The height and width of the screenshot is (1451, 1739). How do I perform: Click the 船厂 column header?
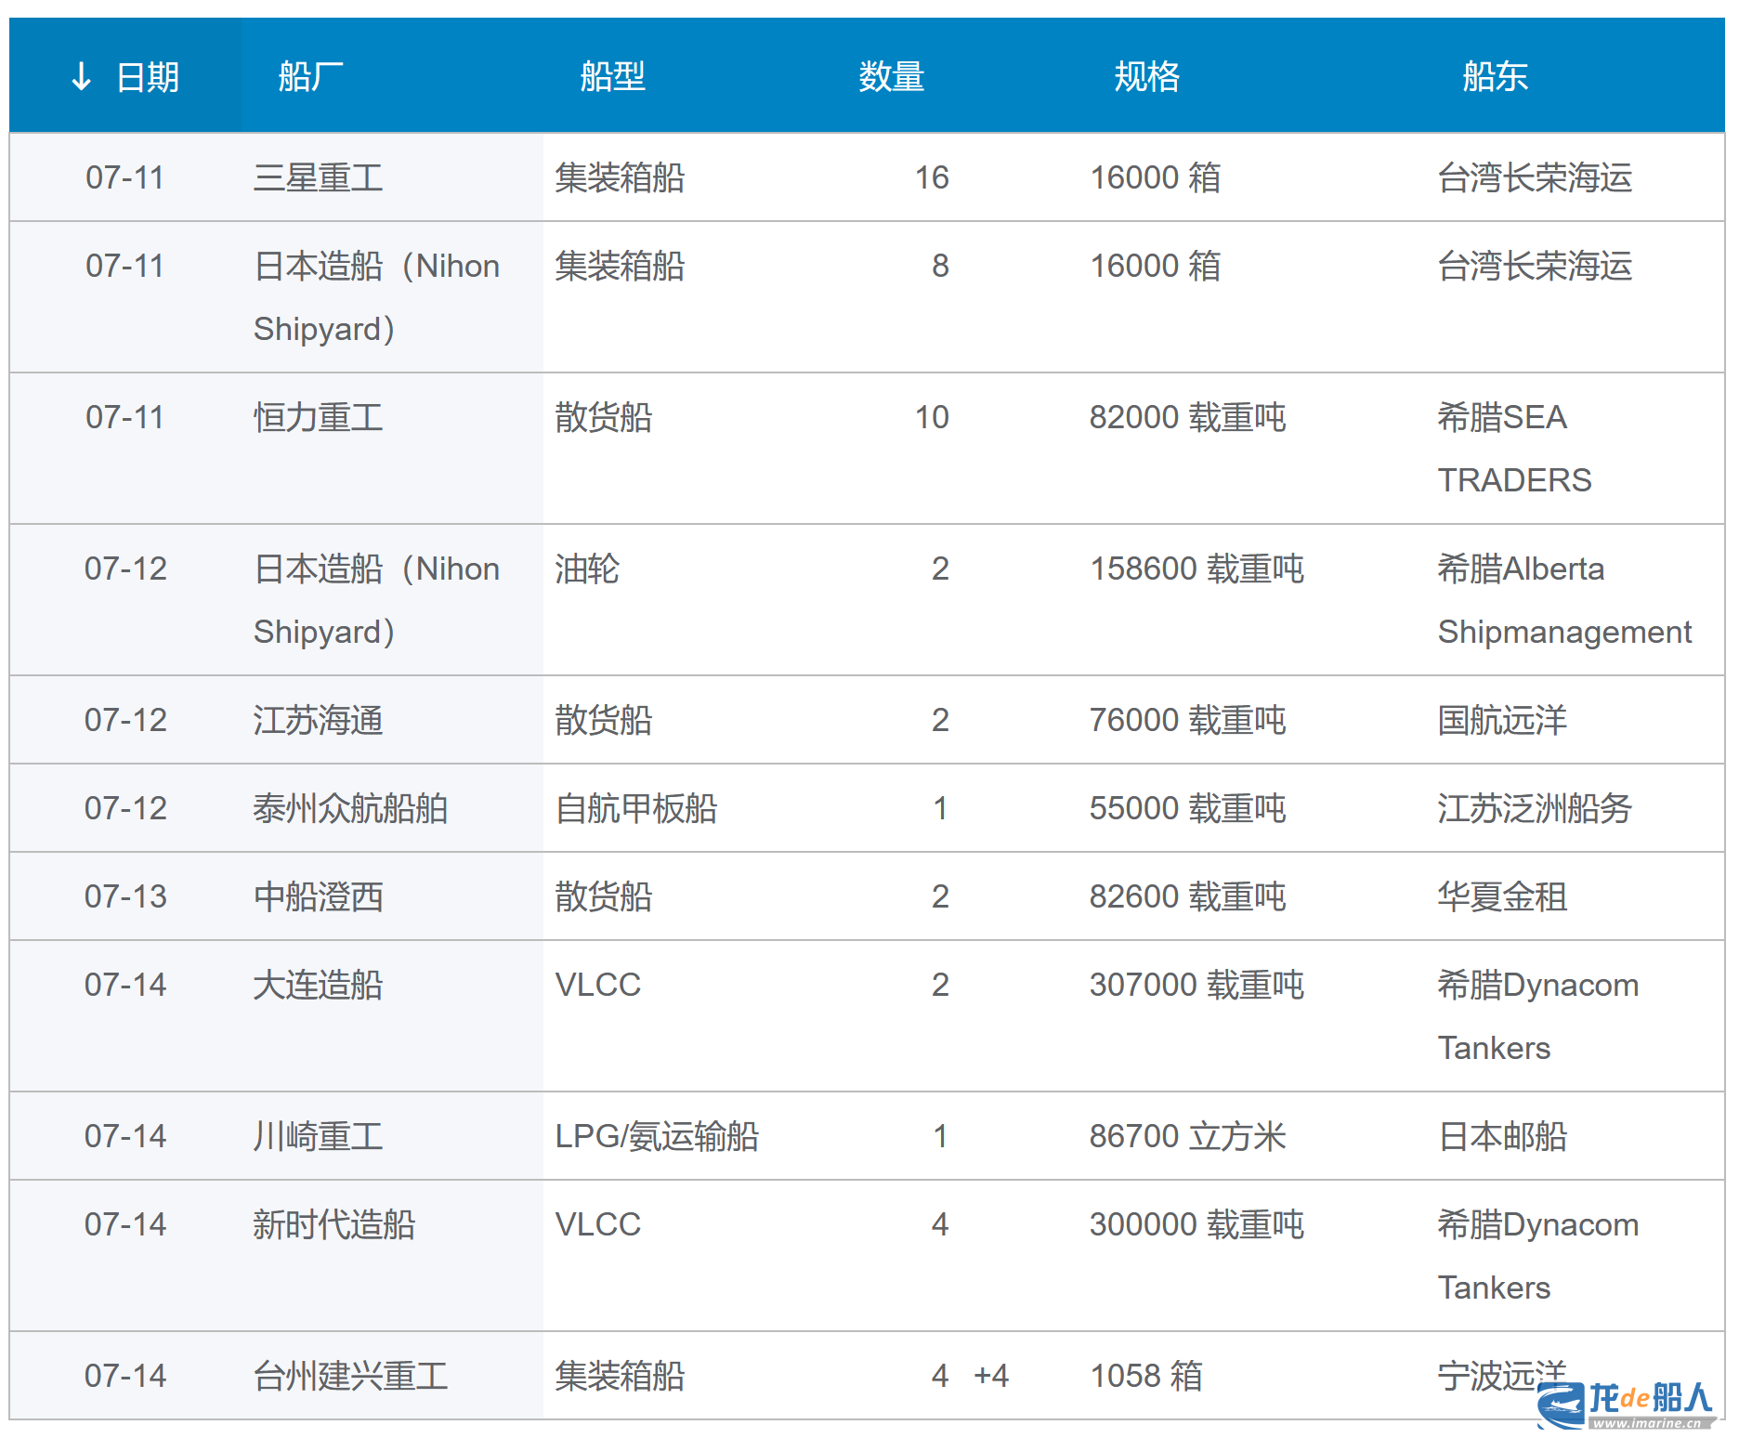tap(310, 76)
